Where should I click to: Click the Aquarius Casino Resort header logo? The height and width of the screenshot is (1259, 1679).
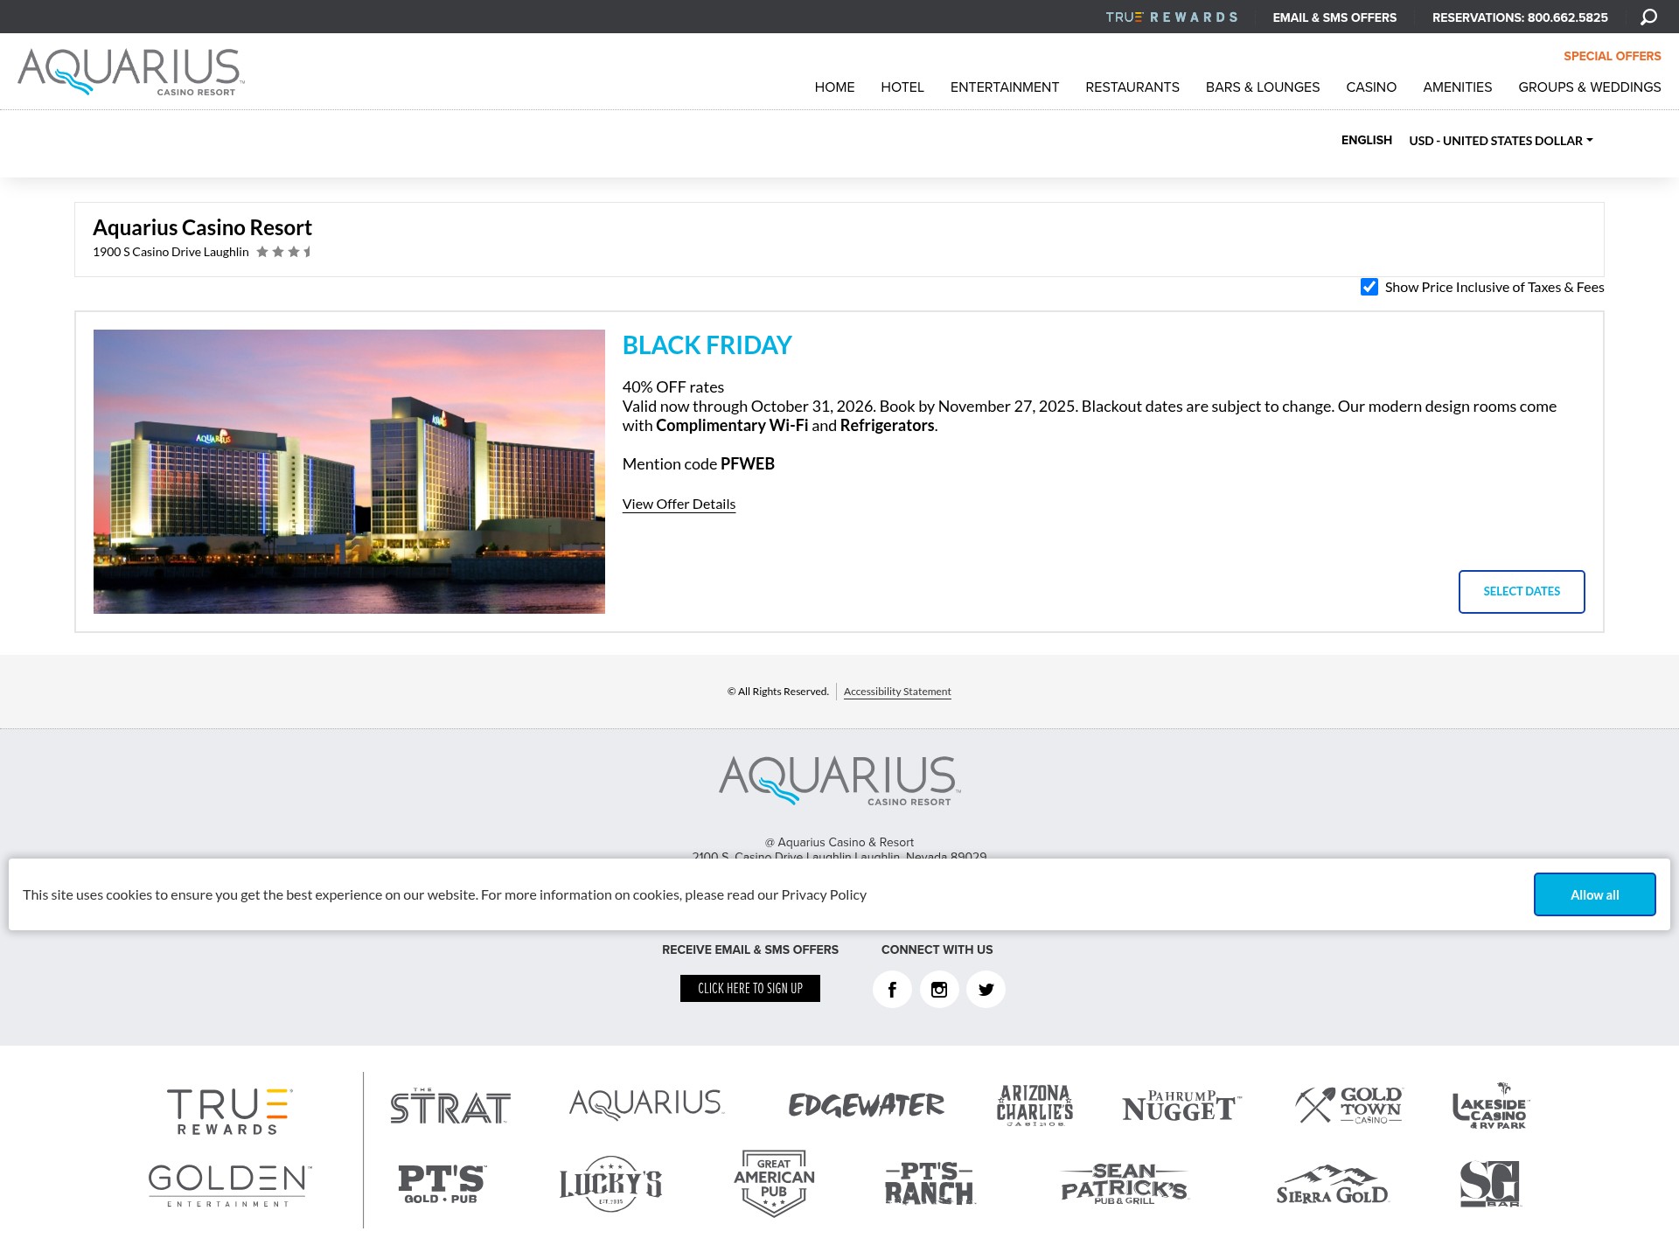point(131,72)
